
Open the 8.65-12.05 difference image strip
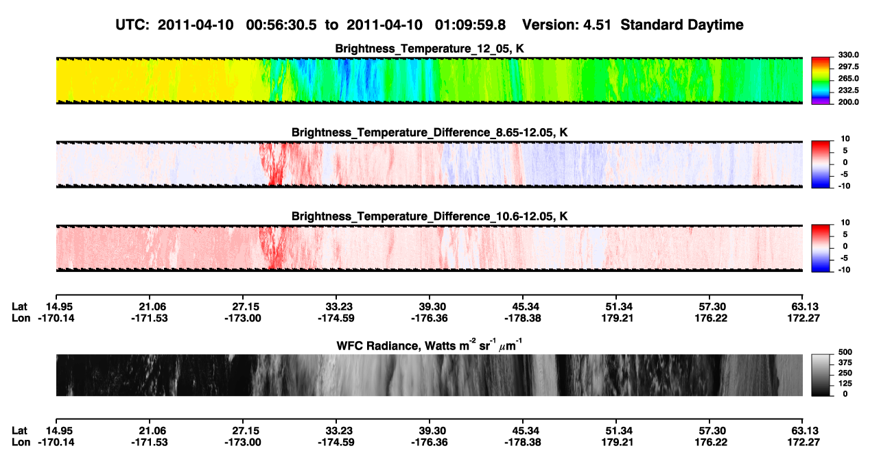430,164
